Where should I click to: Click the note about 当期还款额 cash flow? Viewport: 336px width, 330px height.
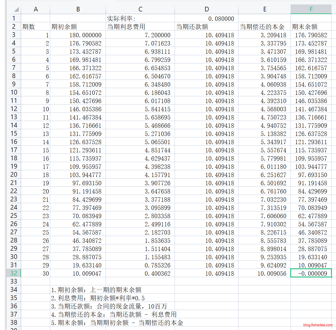[x=109, y=306]
